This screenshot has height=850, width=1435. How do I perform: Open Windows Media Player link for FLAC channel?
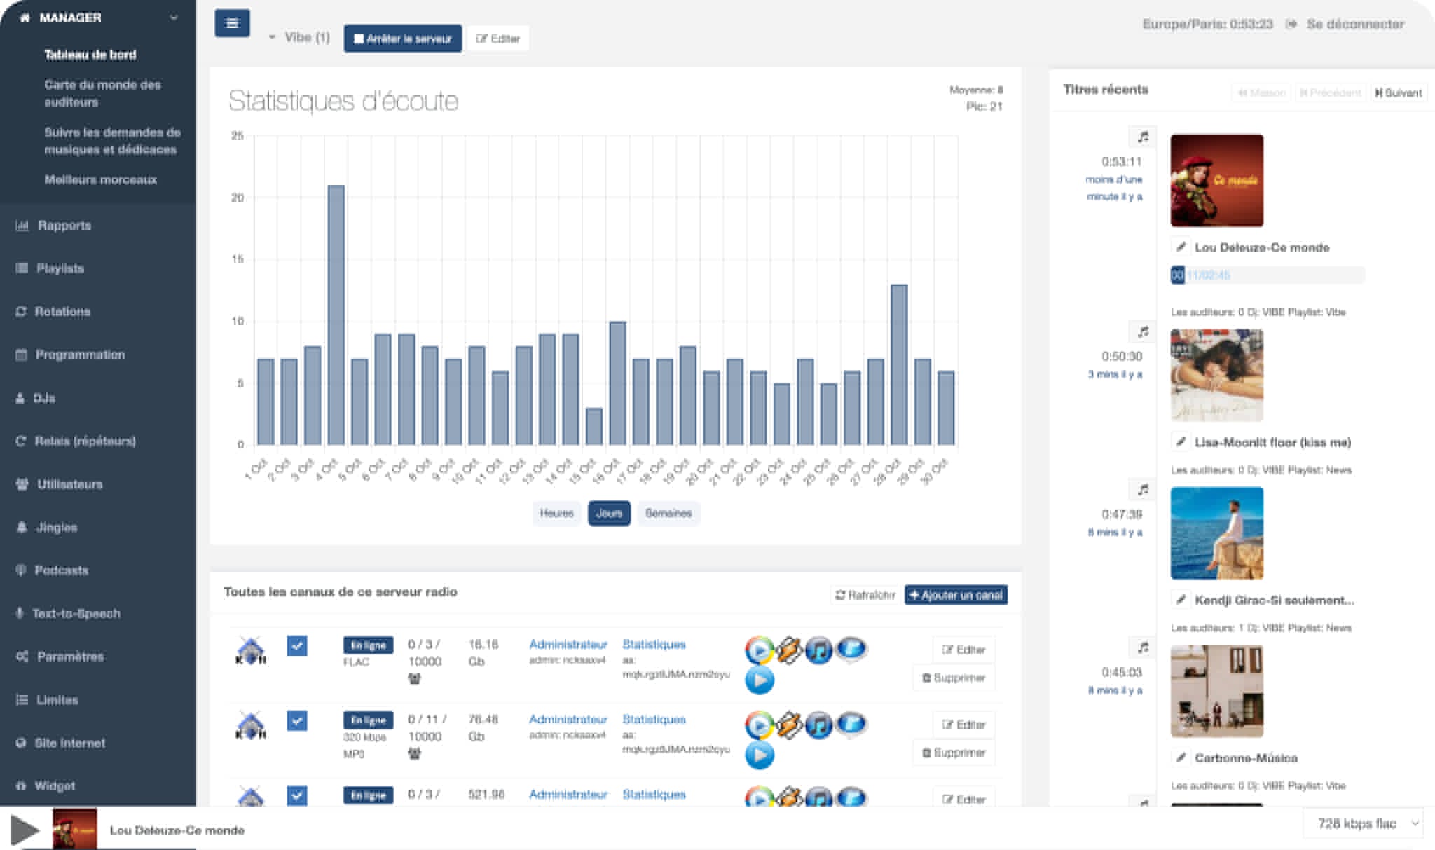[759, 650]
